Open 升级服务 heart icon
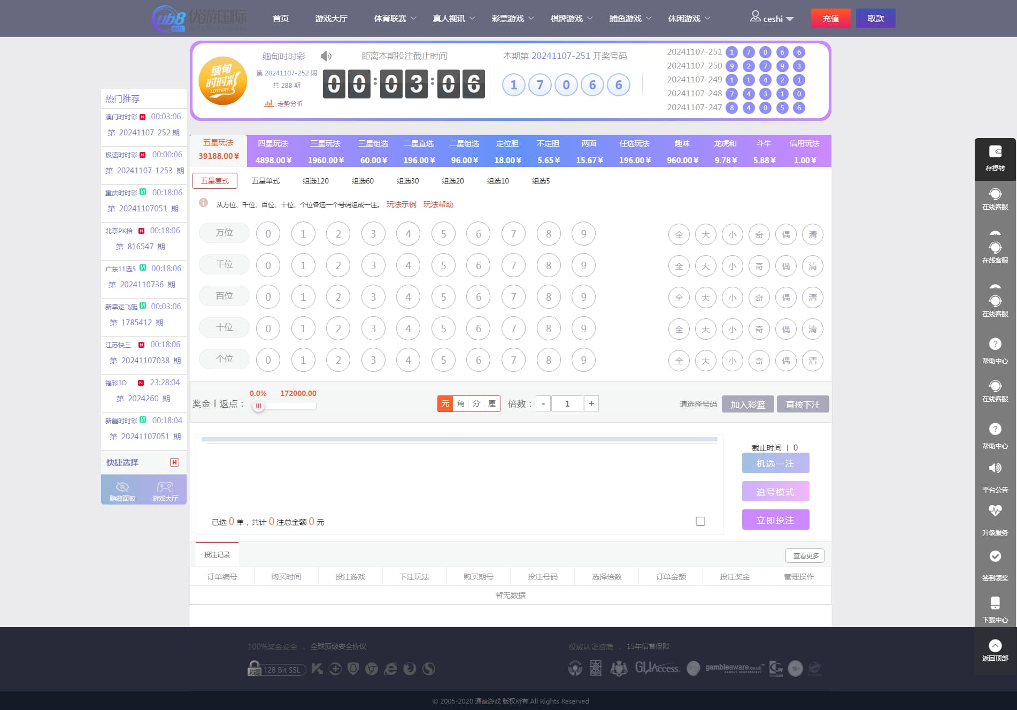1017x710 pixels. 995,511
